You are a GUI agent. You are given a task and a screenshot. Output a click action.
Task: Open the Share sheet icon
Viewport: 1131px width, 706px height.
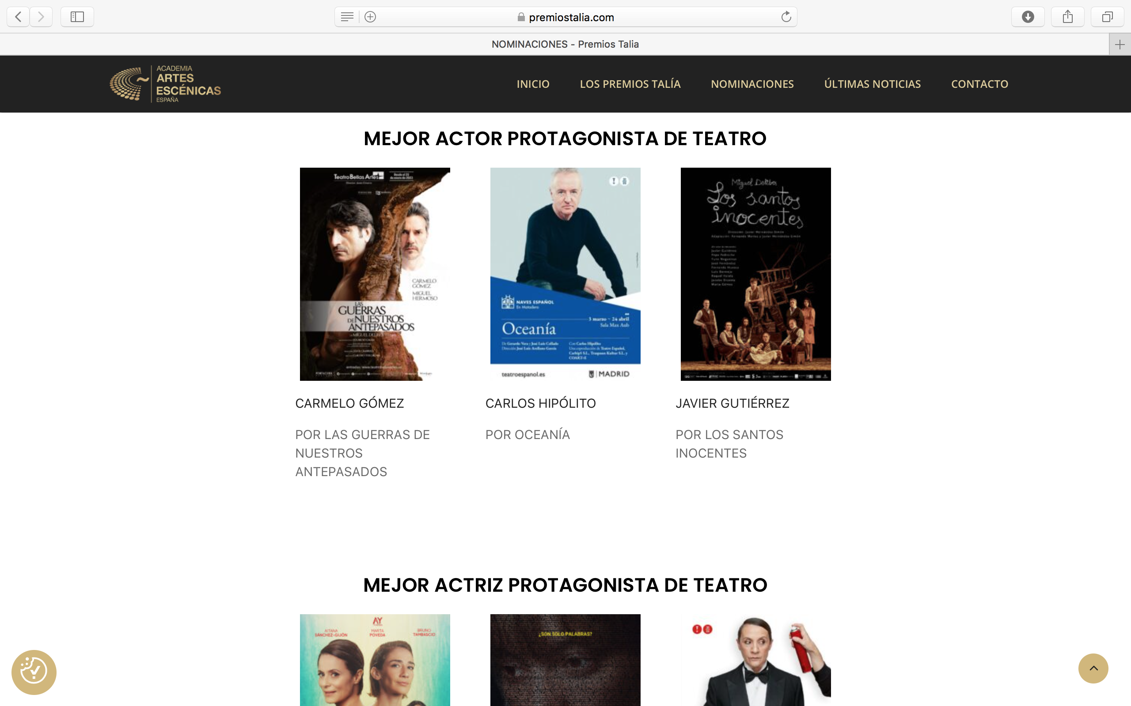point(1067,17)
